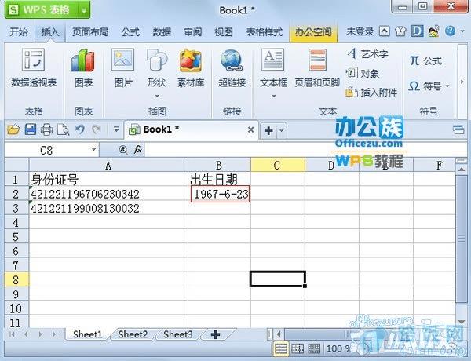This screenshot has width=471, height=361.
Task: Insert a hyperlink (超链接)
Action: [x=232, y=68]
